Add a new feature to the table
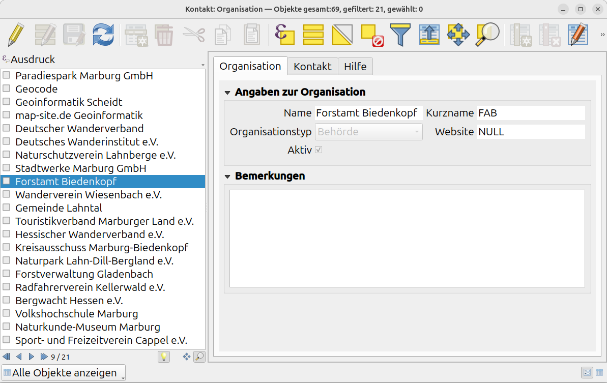This screenshot has height=383, width=607. pyautogui.click(x=136, y=35)
